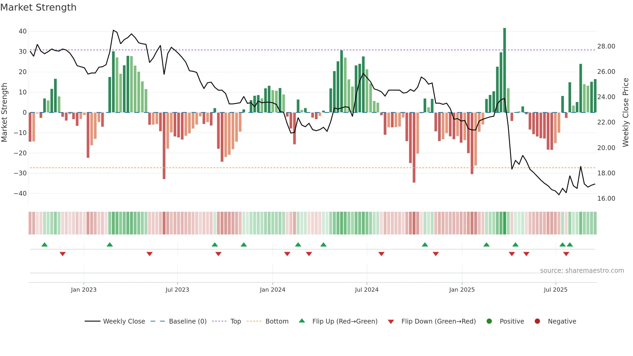The image size is (633, 356).
Task: Click the tallest green bar exceeding 40
Action: coord(505,70)
